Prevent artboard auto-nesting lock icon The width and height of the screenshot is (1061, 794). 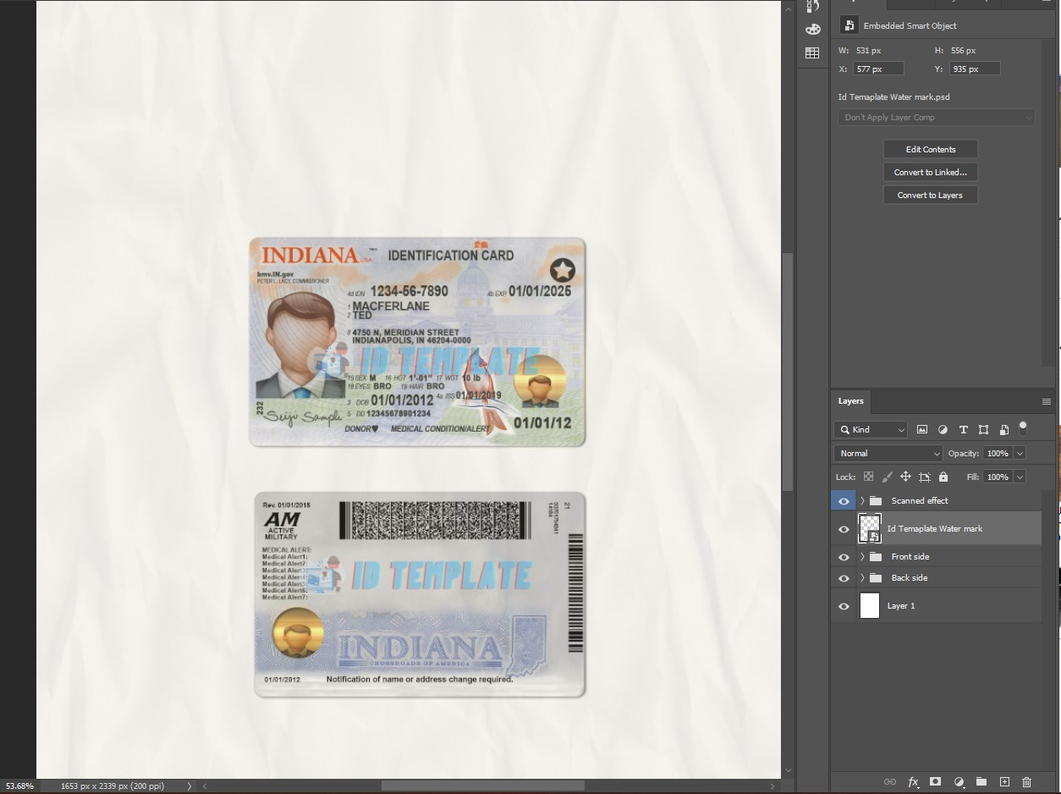[x=924, y=477]
